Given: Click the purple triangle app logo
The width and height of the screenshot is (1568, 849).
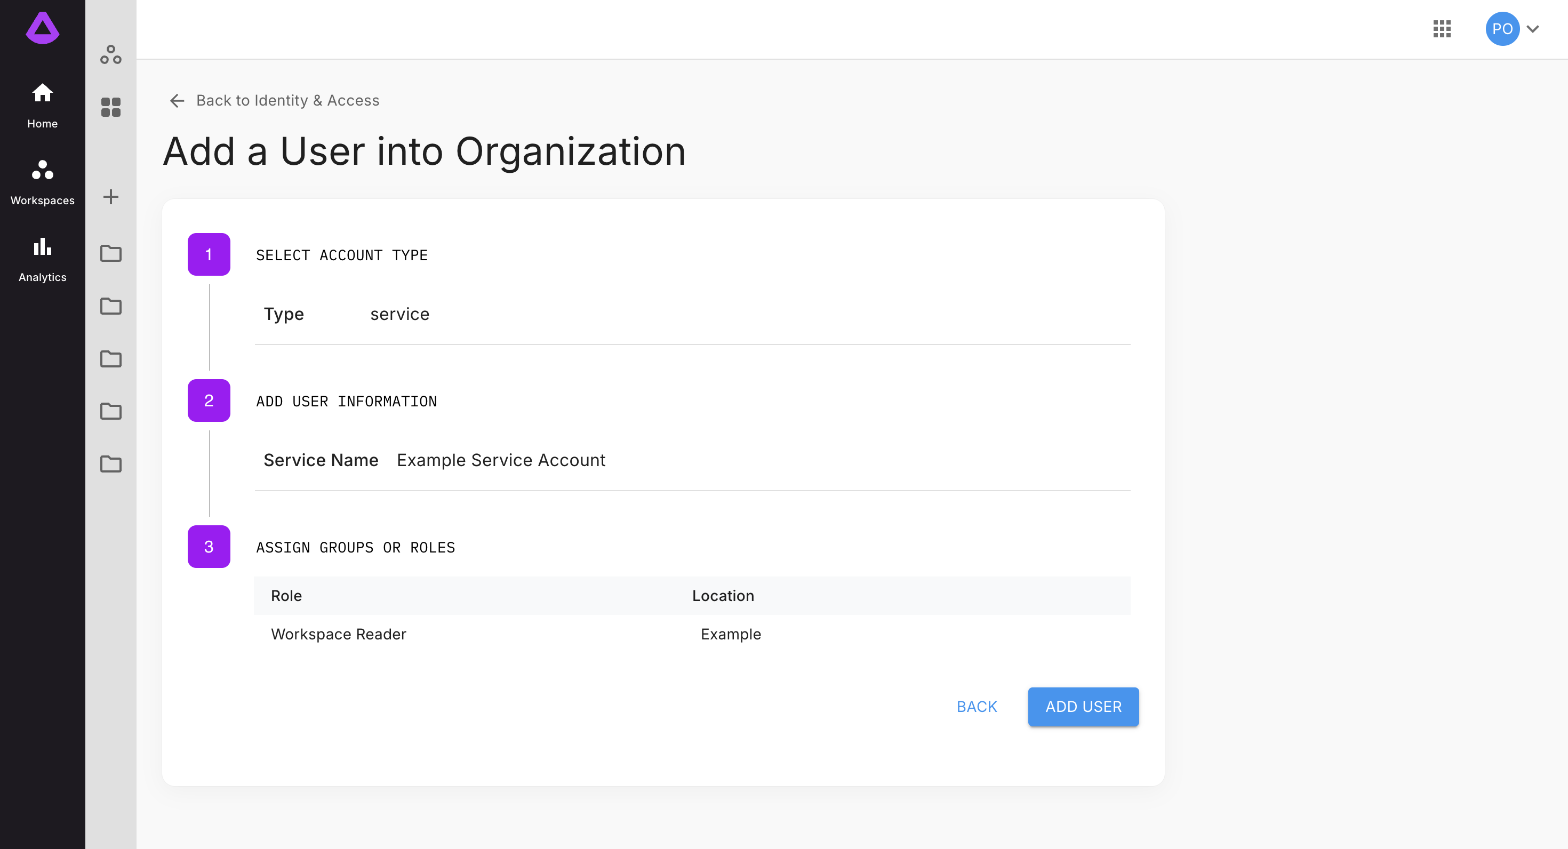Looking at the screenshot, I should click(43, 28).
